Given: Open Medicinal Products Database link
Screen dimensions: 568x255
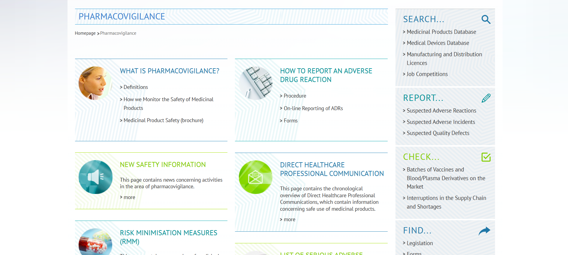Looking at the screenshot, I should coord(441,32).
